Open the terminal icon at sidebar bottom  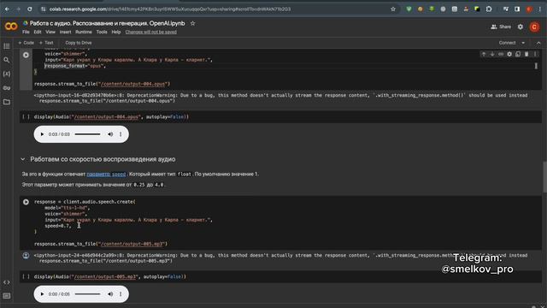7,296
